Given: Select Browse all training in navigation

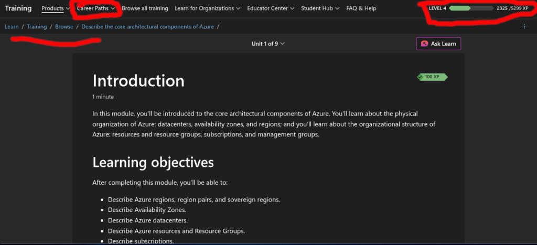Looking at the screenshot, I should tap(145, 8).
